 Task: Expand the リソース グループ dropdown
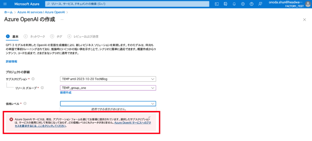pyautogui.click(x=108, y=88)
